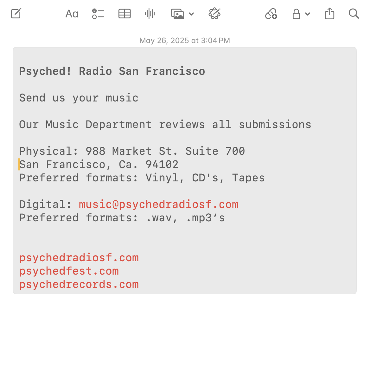
Task: Record audio using the waveform icon
Action: pyautogui.click(x=150, y=14)
